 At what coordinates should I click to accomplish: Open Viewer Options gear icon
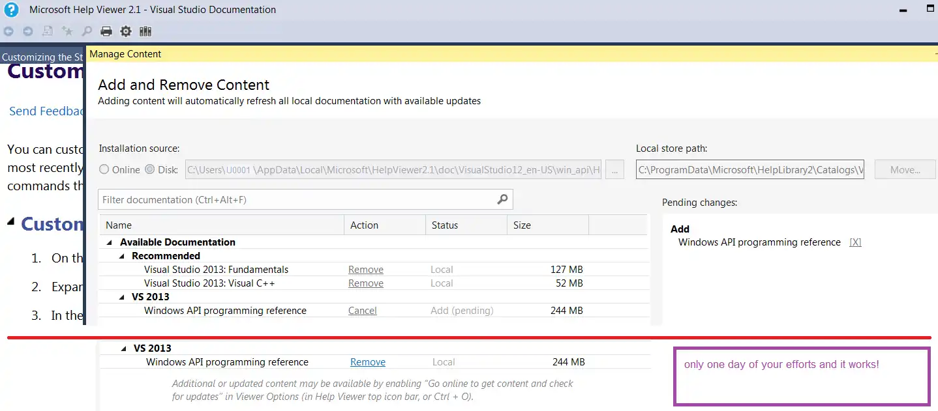pyautogui.click(x=126, y=31)
